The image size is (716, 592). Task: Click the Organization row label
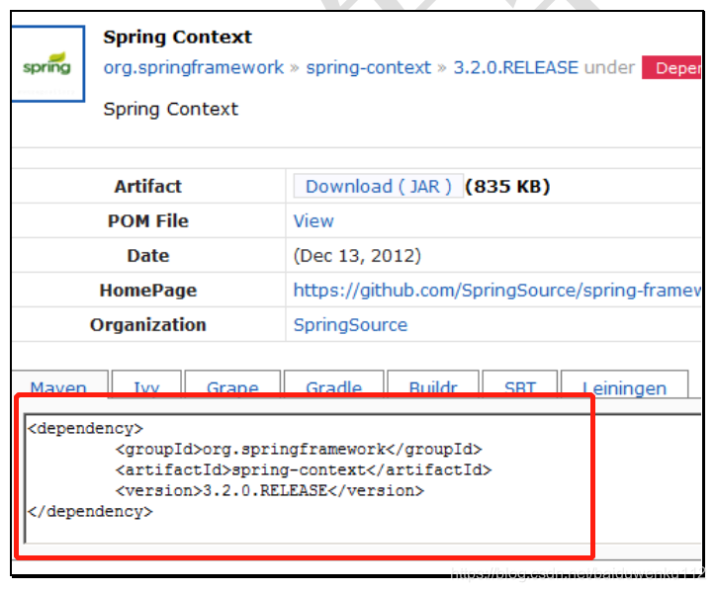[148, 325]
